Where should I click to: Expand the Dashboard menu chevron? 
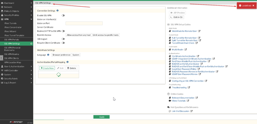[31, 3]
